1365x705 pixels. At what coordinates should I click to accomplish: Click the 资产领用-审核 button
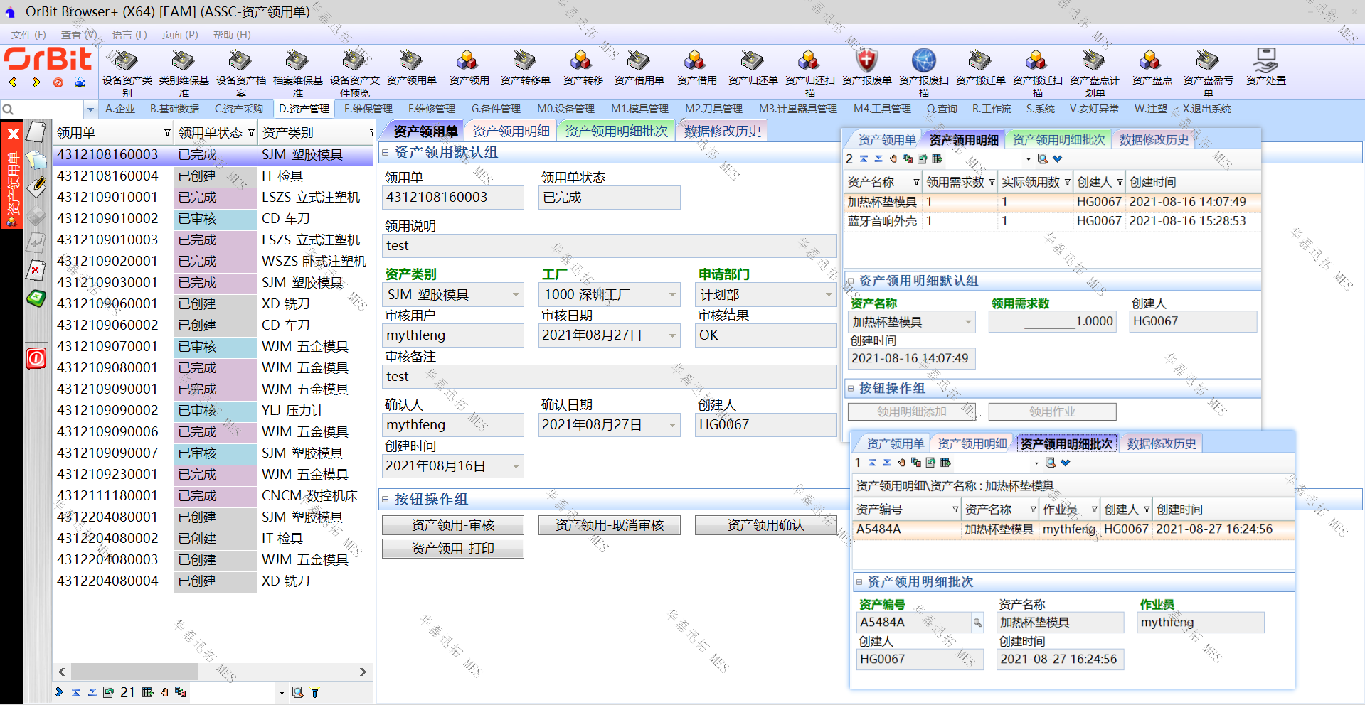453,525
